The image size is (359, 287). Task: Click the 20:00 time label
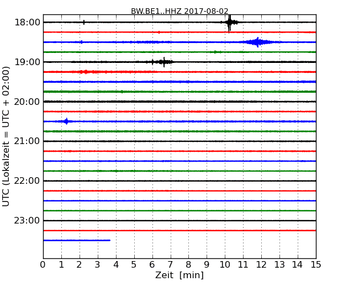tap(27, 102)
